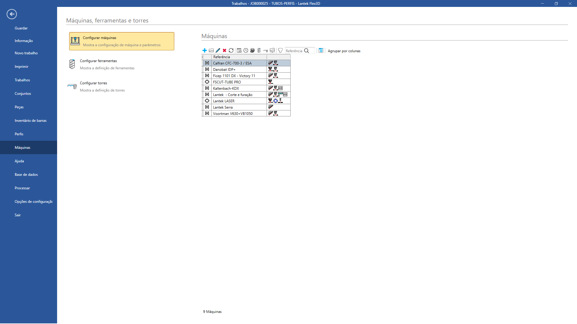Select the Voortman V630+VB1050 row
Viewport: 577px width, 324px height.
pyautogui.click(x=246, y=113)
